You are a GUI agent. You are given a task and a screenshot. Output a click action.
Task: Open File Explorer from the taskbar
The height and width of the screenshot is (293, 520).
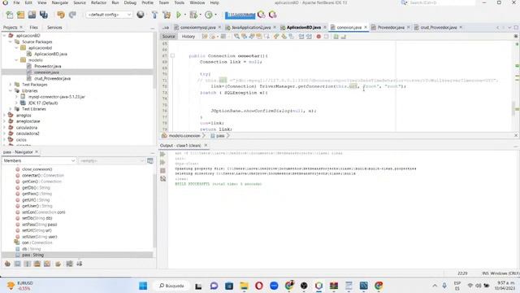[244, 286]
